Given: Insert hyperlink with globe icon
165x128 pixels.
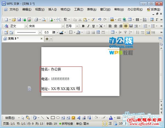Looking at the screenshot, I should [125, 20].
